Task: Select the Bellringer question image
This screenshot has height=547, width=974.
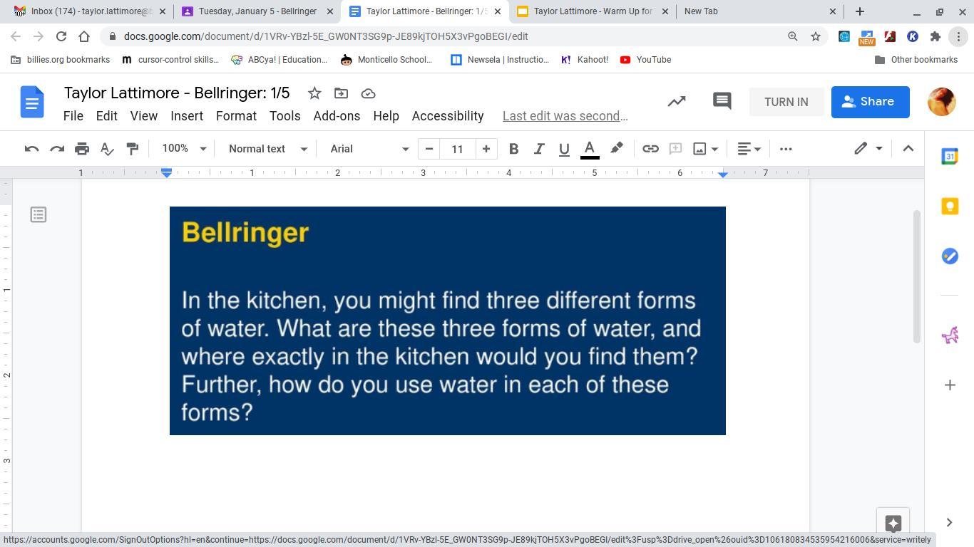Action: (448, 321)
